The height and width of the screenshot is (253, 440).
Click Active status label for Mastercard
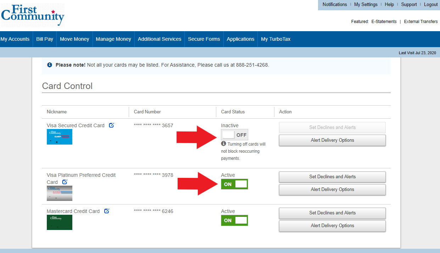click(x=228, y=211)
